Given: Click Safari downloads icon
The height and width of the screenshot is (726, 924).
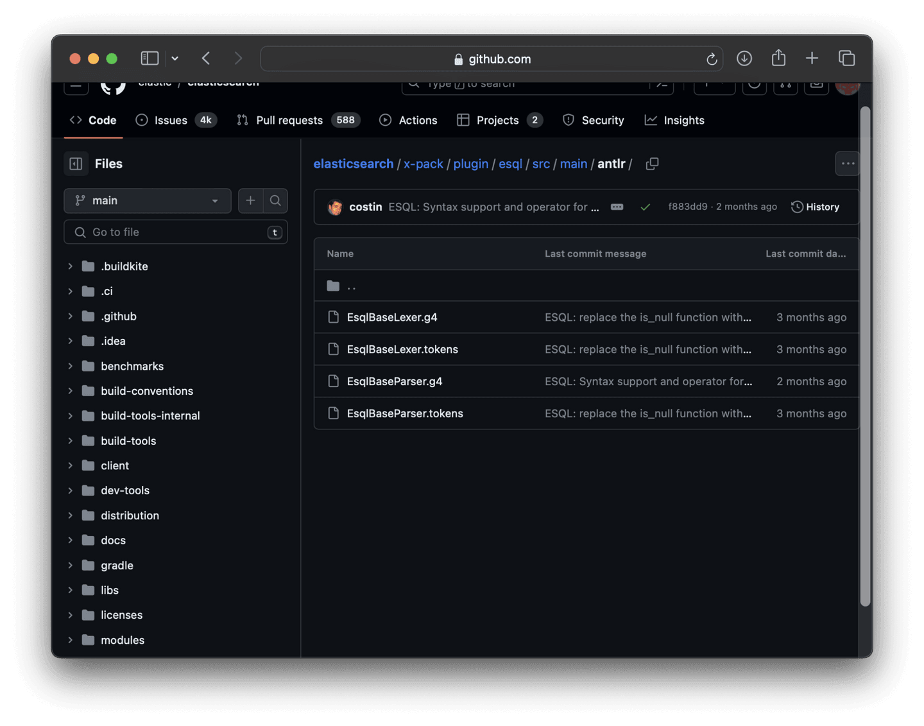Looking at the screenshot, I should coord(744,59).
